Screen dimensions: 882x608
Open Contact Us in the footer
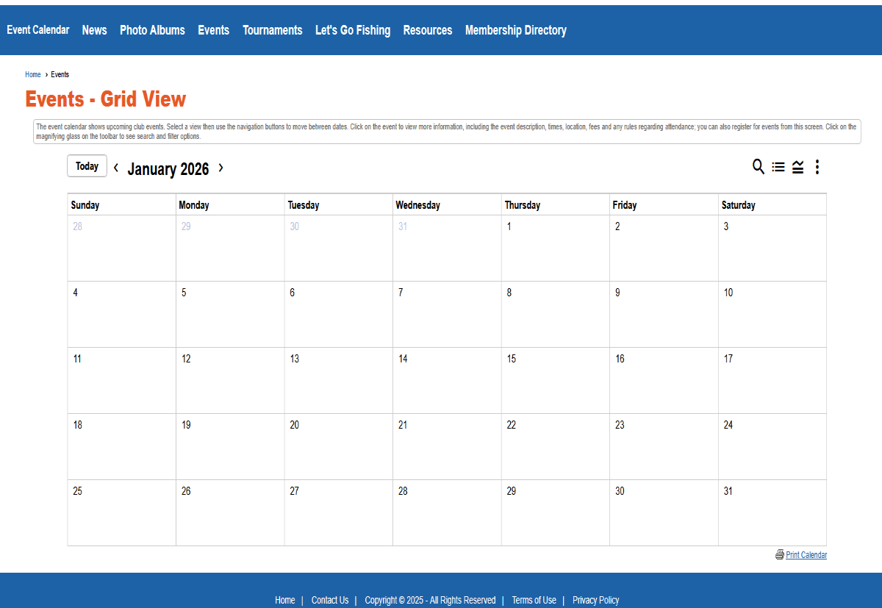pos(330,600)
